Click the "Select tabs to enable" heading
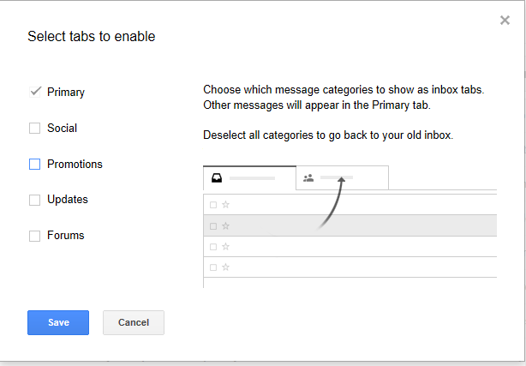The width and height of the screenshot is (526, 366). coord(92,36)
